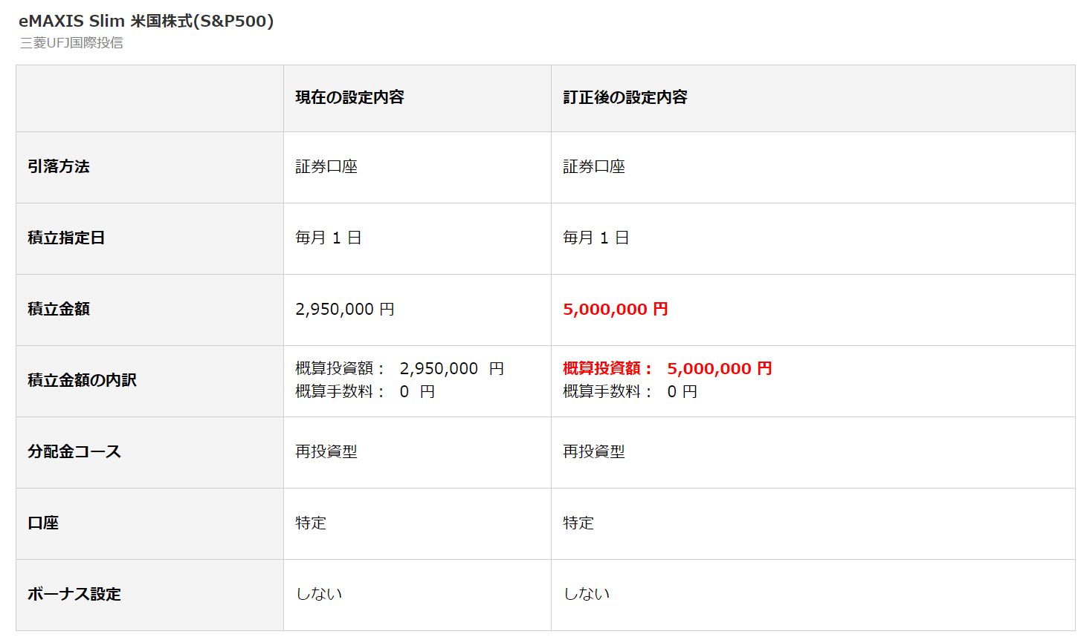Select the 現在の設定内容 column header
This screenshot has width=1081, height=637.
[349, 97]
